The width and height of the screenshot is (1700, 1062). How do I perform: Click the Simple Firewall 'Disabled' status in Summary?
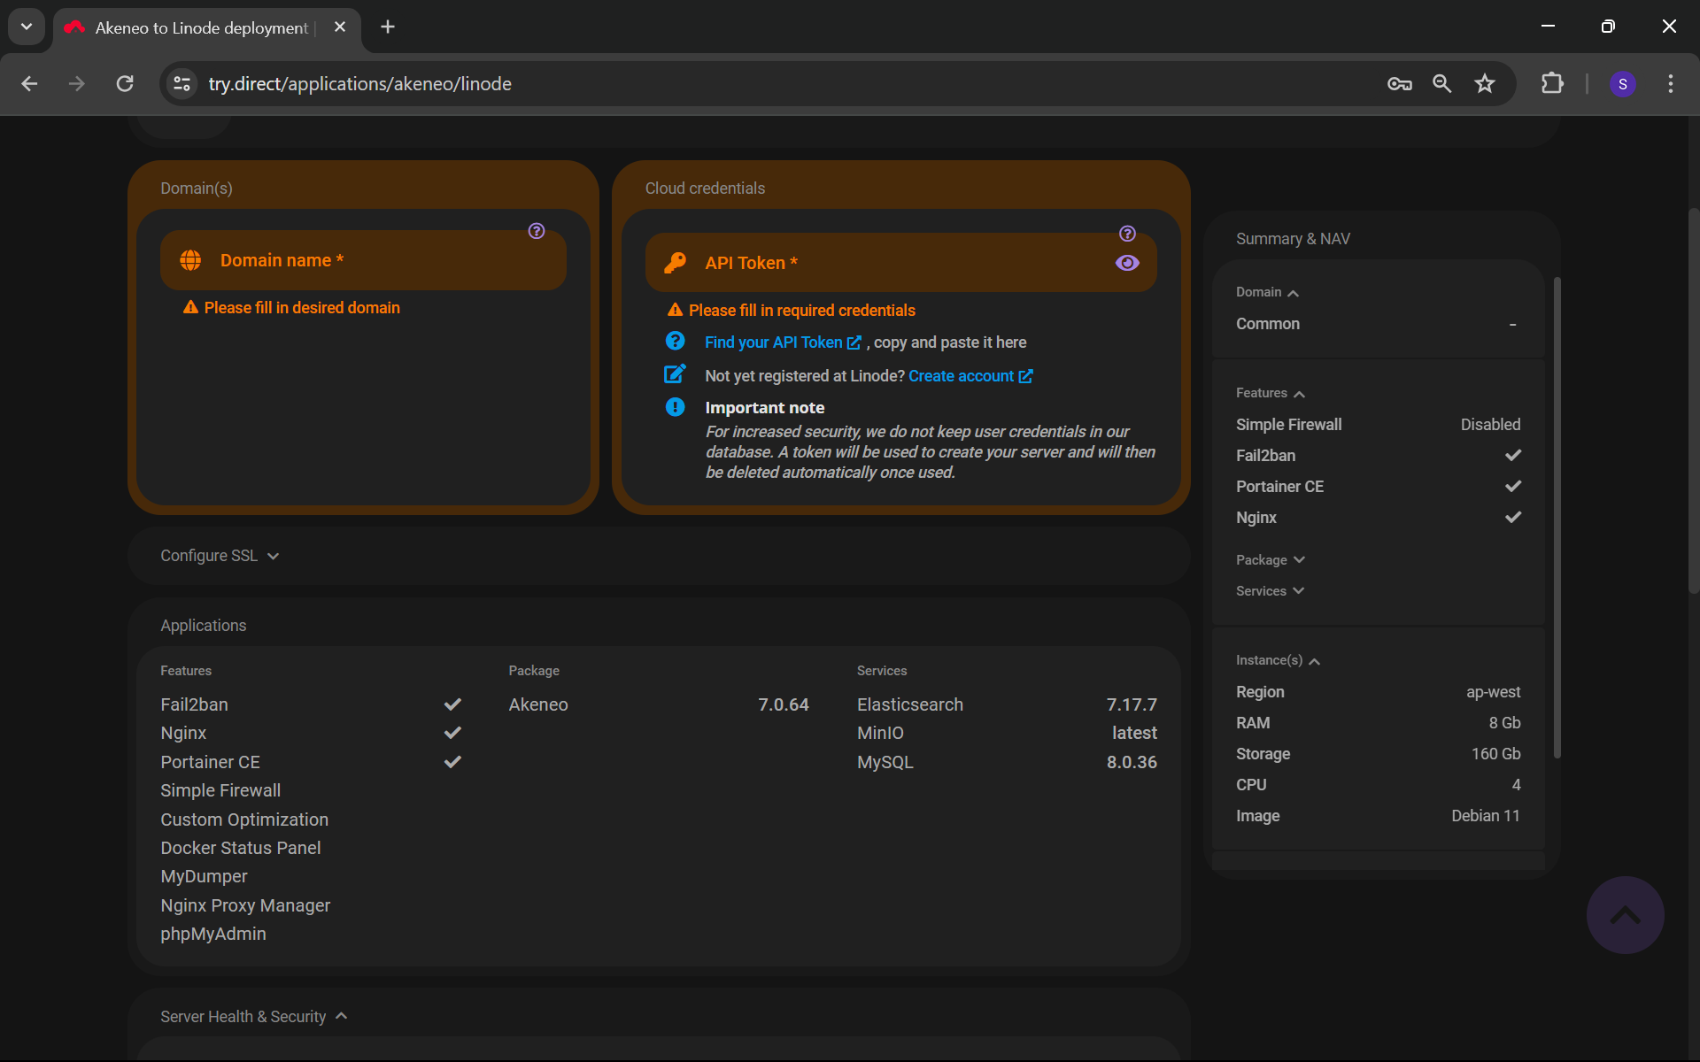(1490, 425)
